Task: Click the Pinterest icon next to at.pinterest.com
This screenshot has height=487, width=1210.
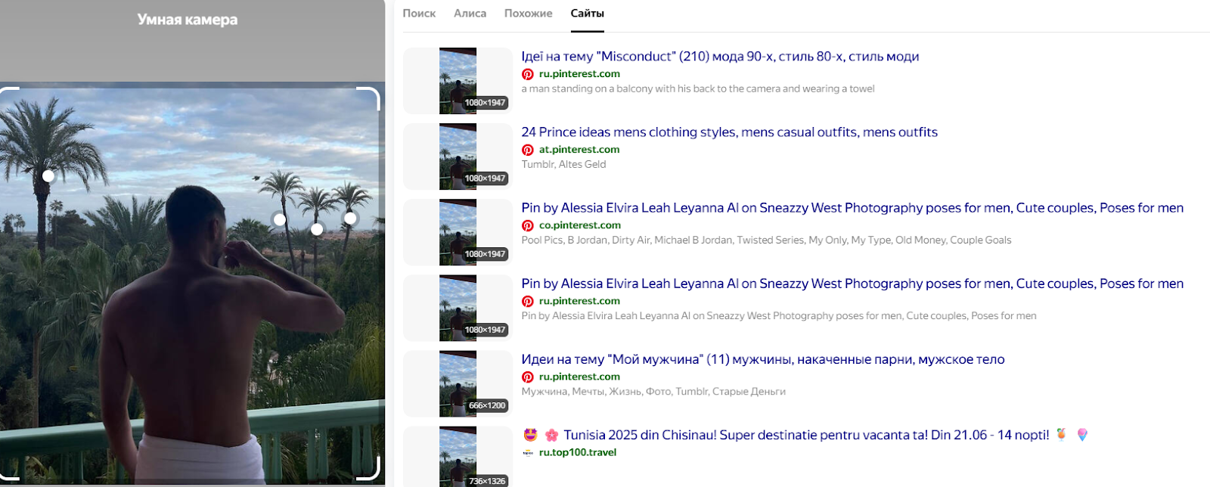Action: [528, 150]
